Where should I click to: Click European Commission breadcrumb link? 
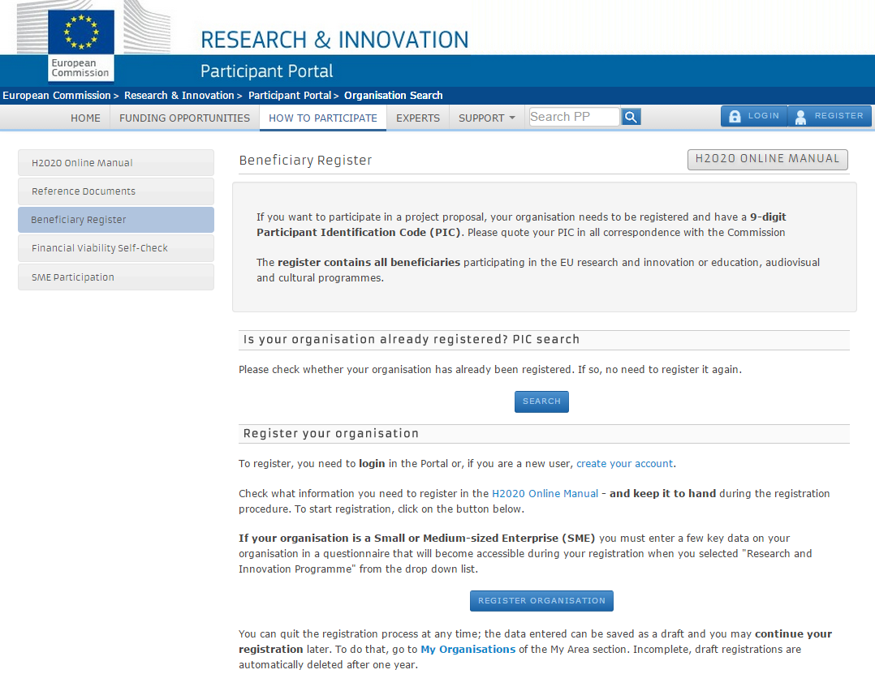click(56, 96)
